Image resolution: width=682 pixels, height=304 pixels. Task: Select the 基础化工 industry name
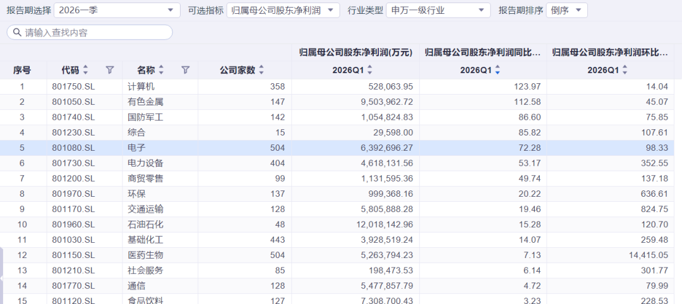(x=145, y=240)
